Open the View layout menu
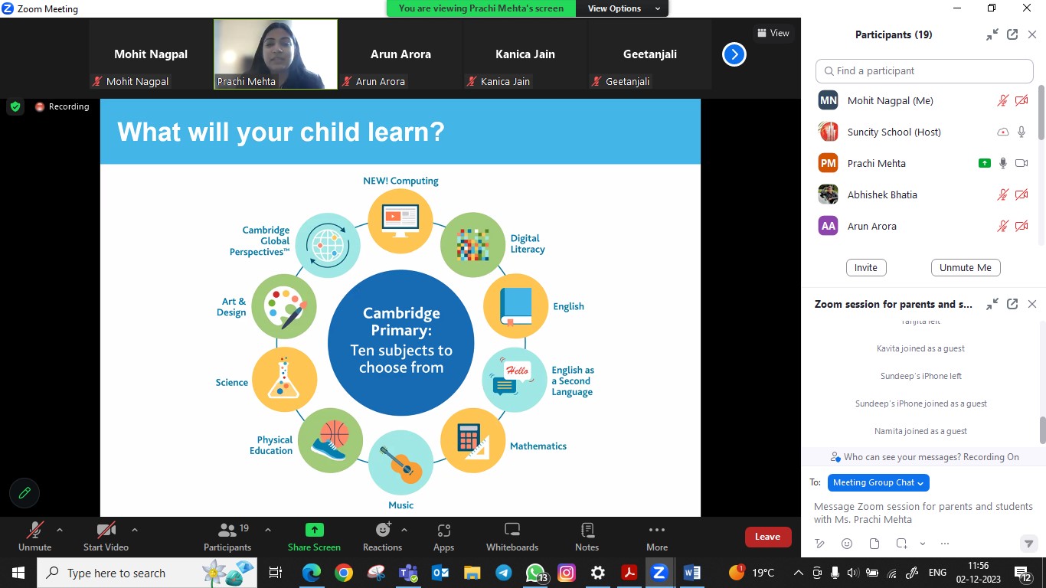Screen dimensions: 1046x588 [773, 33]
